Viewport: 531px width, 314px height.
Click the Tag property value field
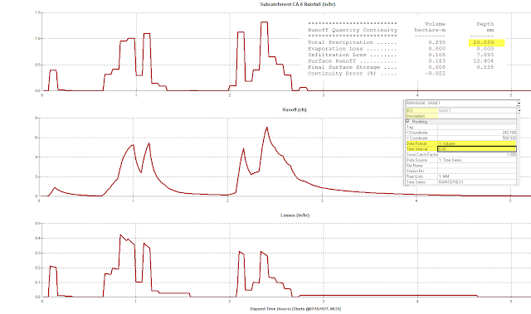click(477, 127)
